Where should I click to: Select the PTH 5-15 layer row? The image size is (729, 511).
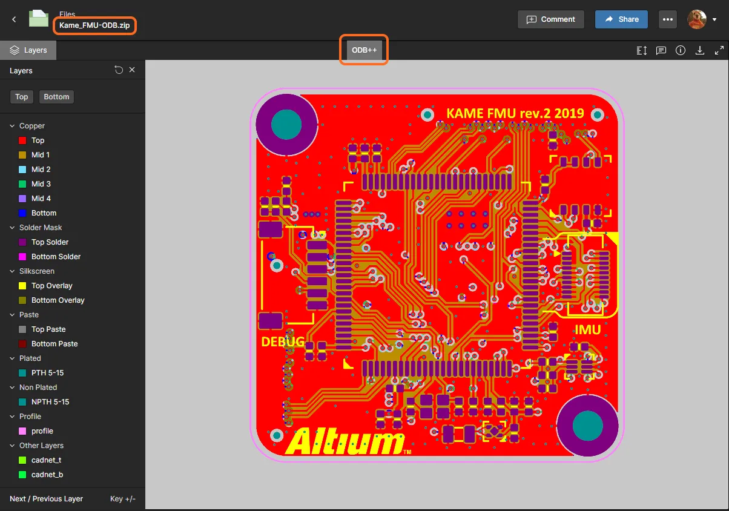(73, 373)
